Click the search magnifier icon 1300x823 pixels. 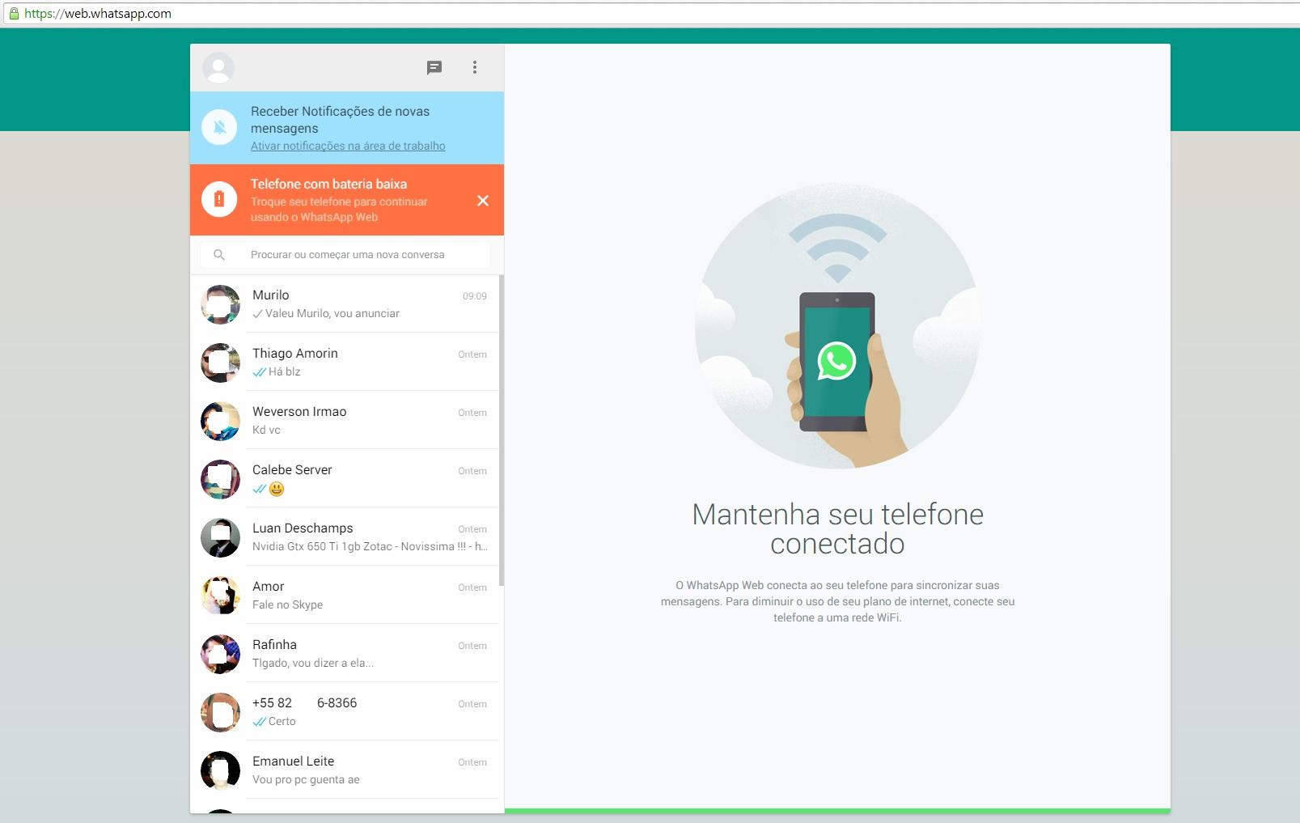tap(218, 255)
